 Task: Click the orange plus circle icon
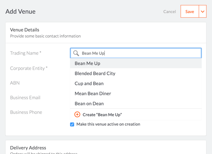click(77, 115)
